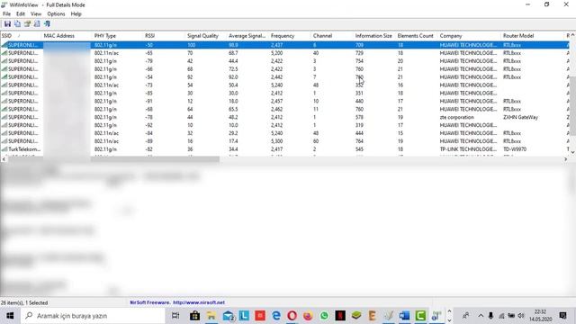Screen dimensions: 576x324
Task: Sort by the Channel column header
Action: coord(332,36)
